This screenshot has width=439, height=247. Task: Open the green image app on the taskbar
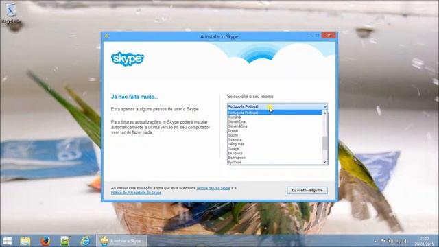click(65, 241)
